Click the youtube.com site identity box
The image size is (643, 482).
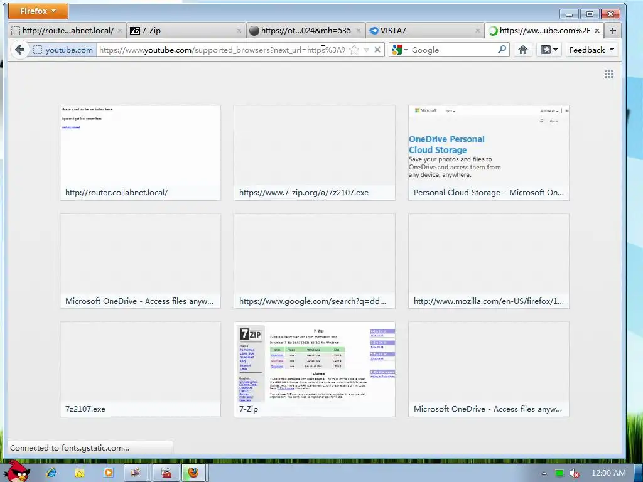point(63,50)
